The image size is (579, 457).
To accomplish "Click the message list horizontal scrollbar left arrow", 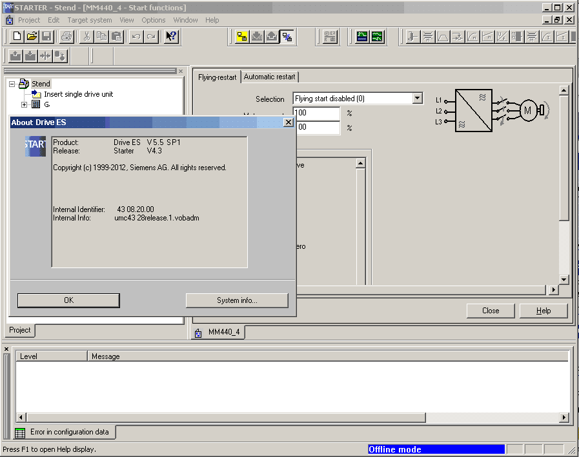I will (x=21, y=418).
